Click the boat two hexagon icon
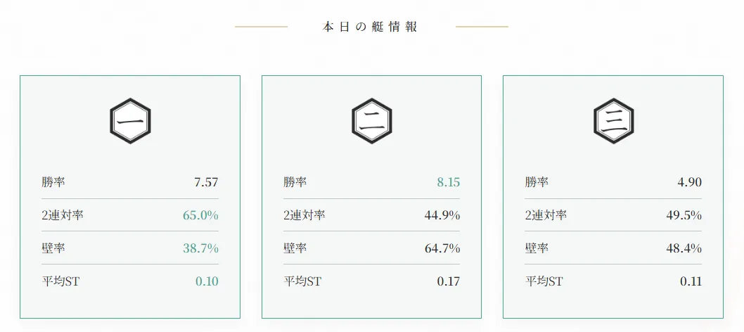744x332 pixels. 372,122
